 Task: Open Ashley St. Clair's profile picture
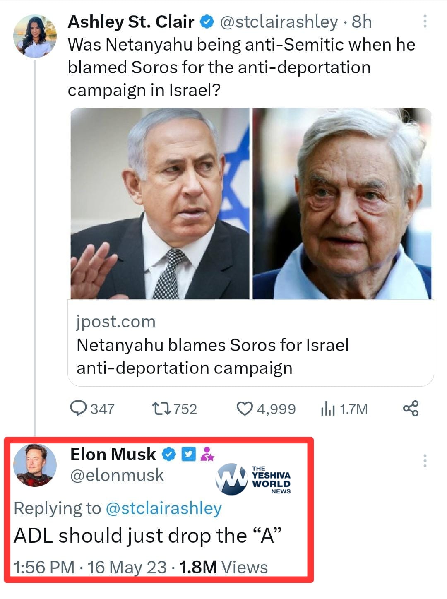pos(35,36)
